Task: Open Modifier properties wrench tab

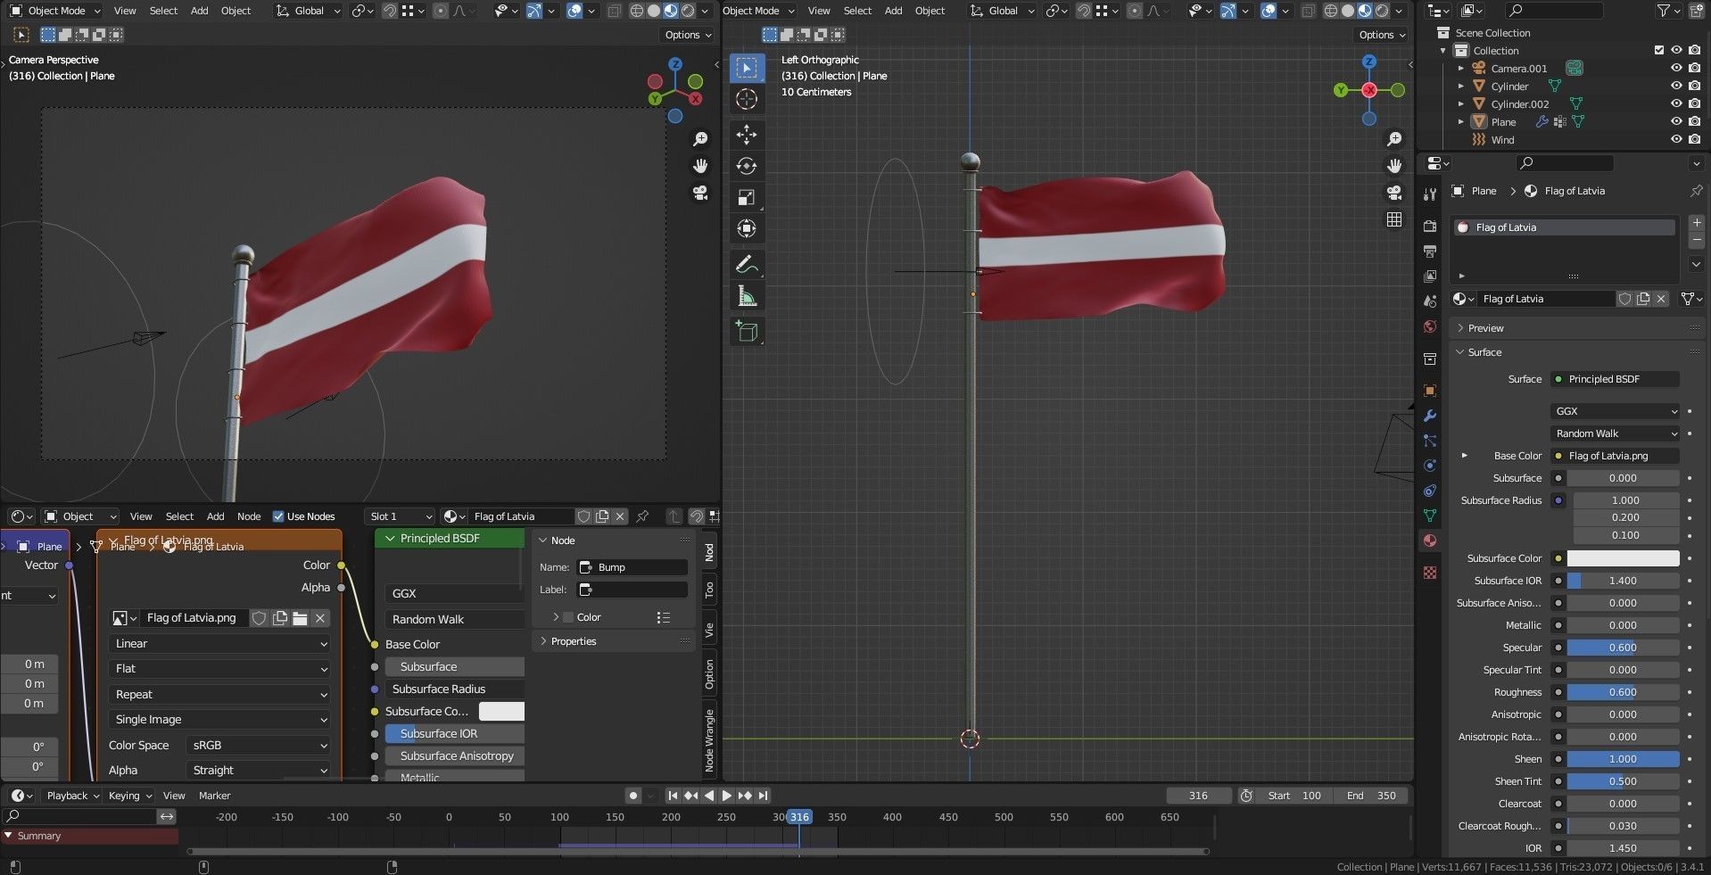Action: coord(1430,416)
